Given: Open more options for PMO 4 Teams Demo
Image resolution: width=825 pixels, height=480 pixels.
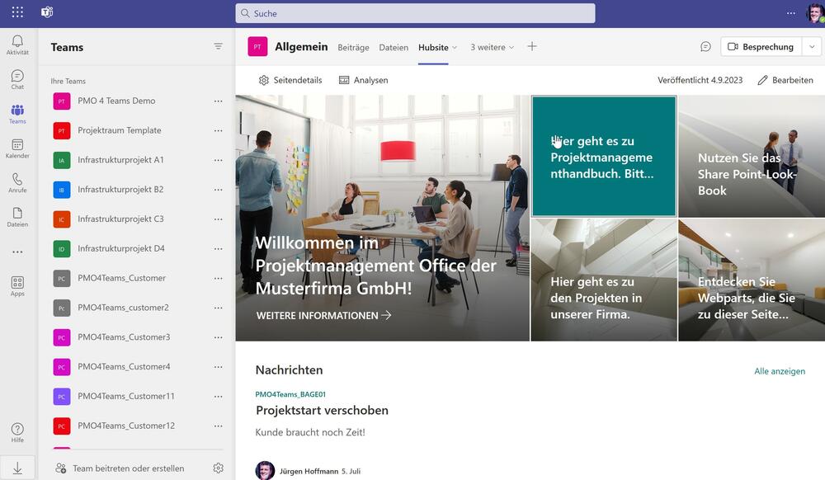Looking at the screenshot, I should point(218,101).
